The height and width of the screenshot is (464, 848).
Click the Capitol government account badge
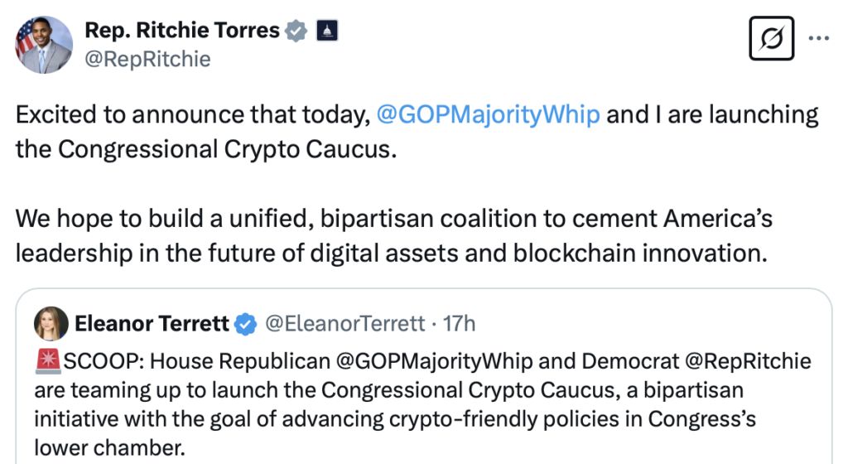(x=328, y=31)
